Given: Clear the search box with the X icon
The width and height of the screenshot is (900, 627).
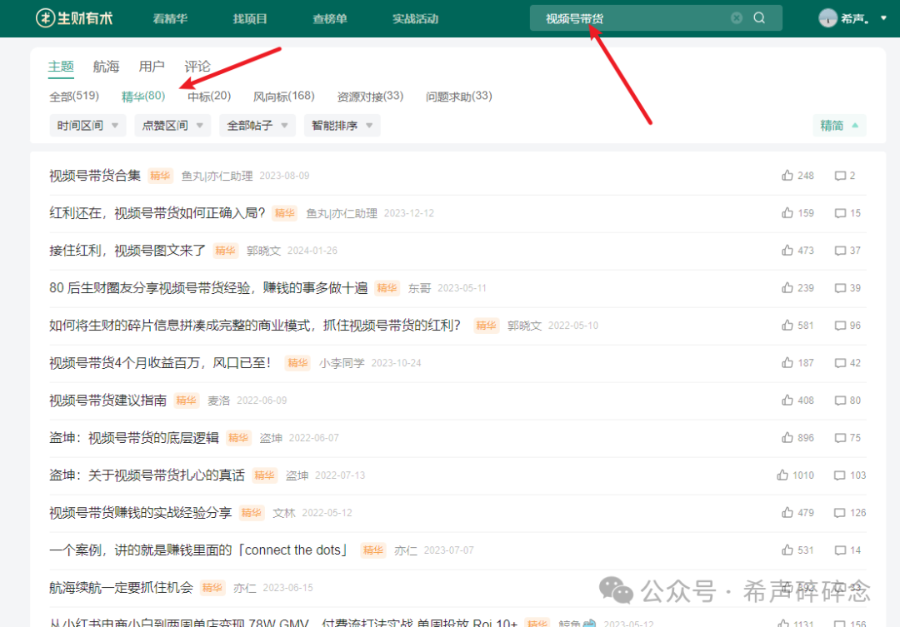Looking at the screenshot, I should 737,17.
